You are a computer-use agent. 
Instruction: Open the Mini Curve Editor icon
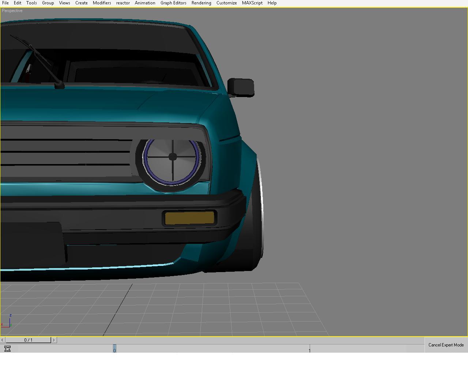click(7, 349)
